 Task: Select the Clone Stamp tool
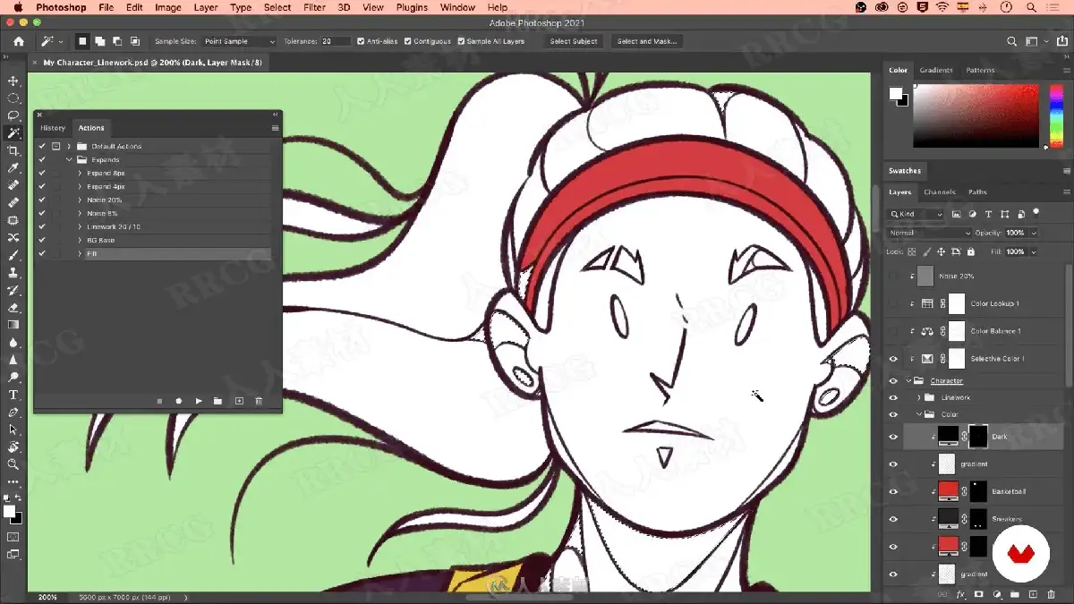13,272
